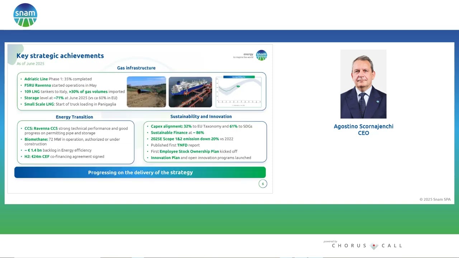
Task: Click the name 'Agostino Scornajenchi'
Action: (x=364, y=126)
